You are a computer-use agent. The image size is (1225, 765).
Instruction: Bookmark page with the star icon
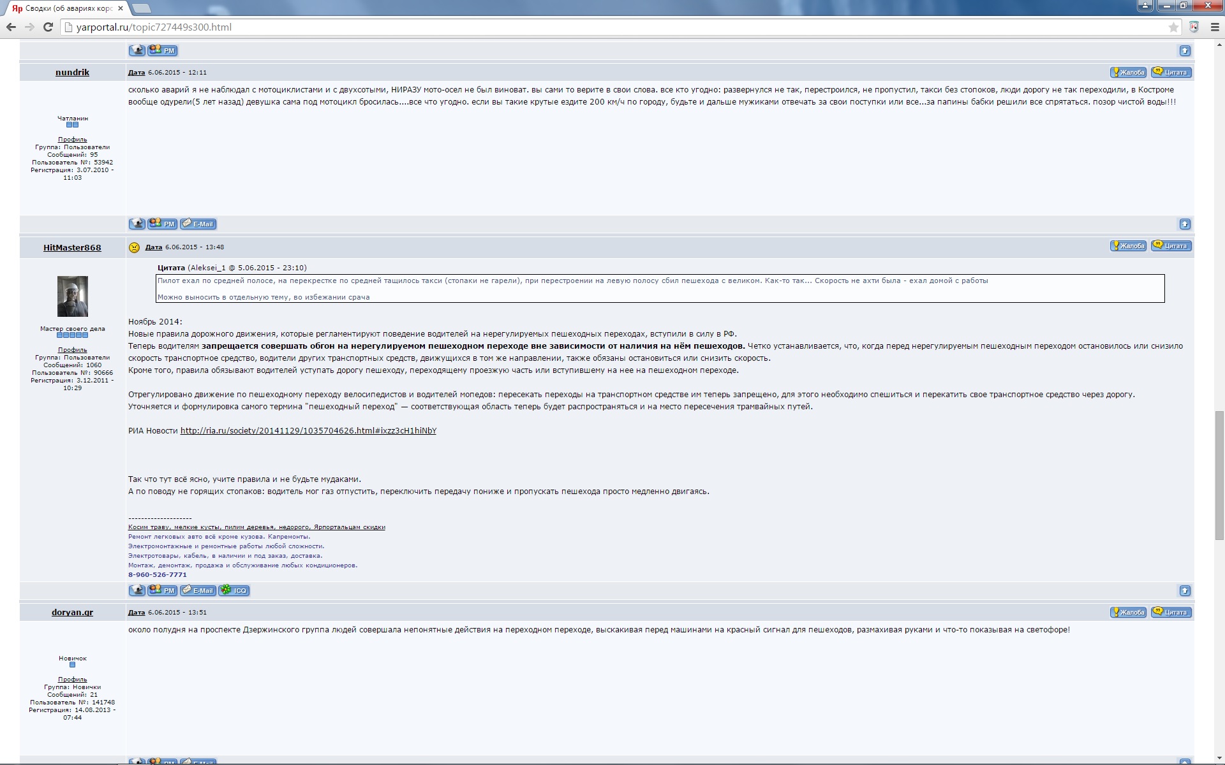click(1173, 27)
